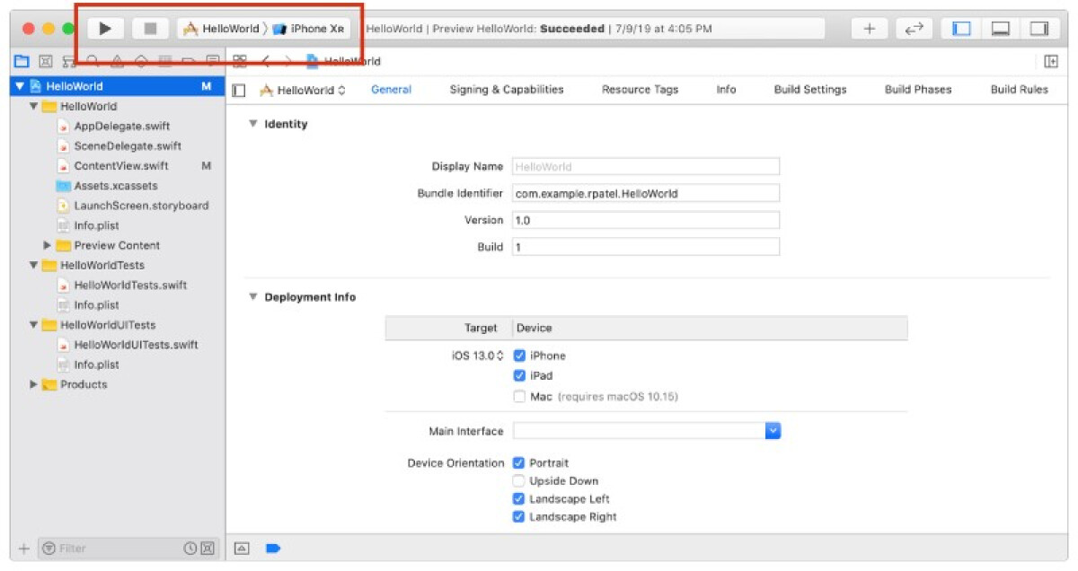
Task: Open the Build Settings tab
Action: 810,89
